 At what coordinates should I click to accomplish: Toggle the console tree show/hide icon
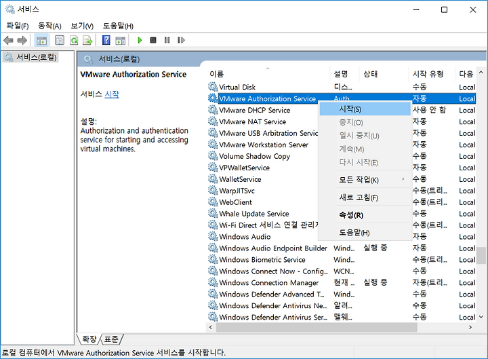[x=41, y=40]
